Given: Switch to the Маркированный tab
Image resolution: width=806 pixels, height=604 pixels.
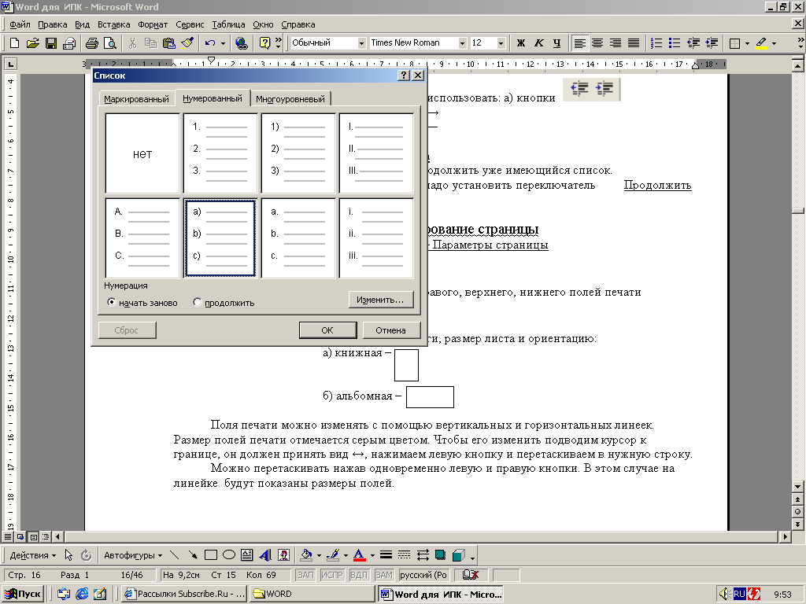Looking at the screenshot, I should coord(136,98).
